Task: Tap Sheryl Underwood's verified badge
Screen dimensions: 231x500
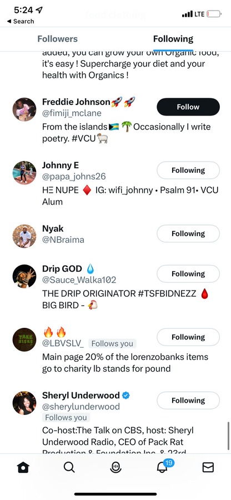Action: [126, 396]
